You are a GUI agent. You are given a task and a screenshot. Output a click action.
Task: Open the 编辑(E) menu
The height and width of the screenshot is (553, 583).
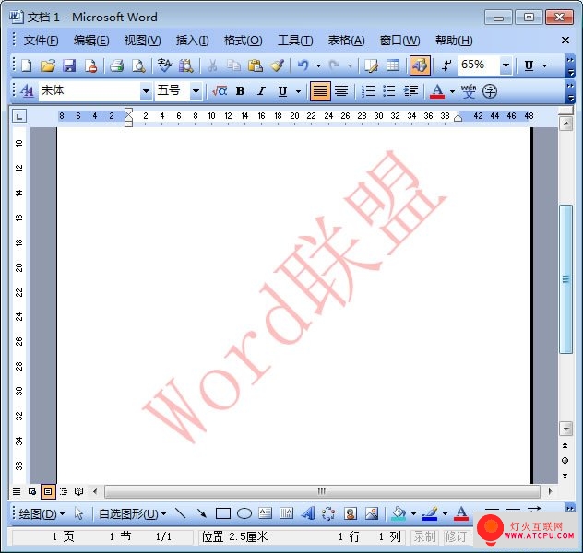[x=91, y=41]
